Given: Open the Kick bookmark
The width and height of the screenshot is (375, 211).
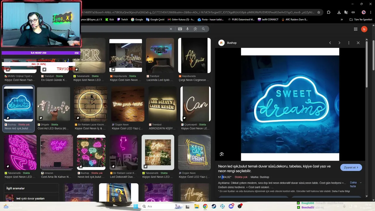Looking at the screenshot, I should pyautogui.click(x=110, y=19).
